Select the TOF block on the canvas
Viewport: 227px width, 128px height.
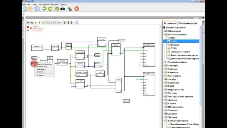[x=100, y=74]
